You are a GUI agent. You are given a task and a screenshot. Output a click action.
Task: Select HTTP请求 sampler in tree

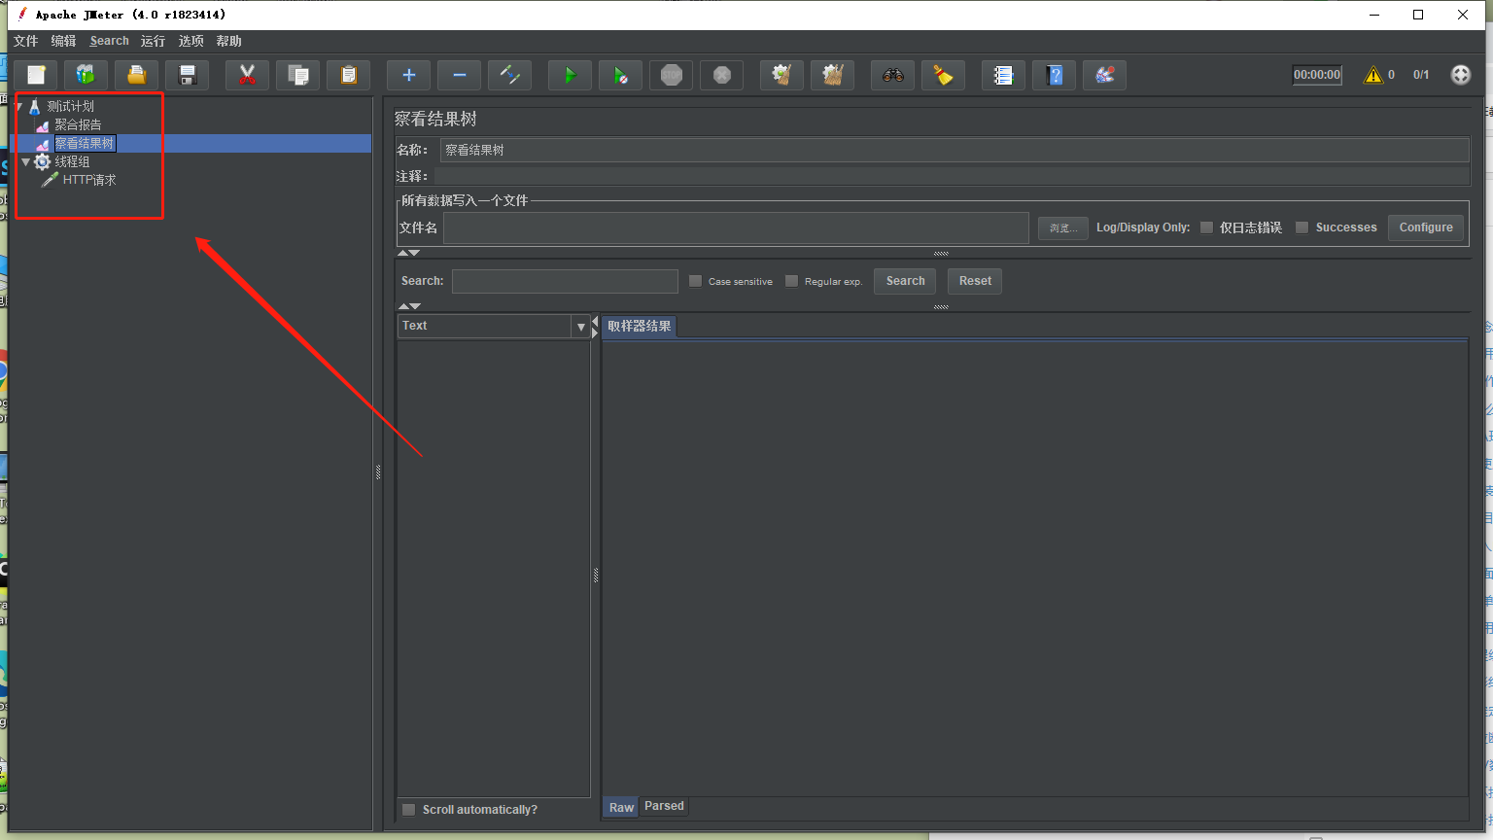pyautogui.click(x=89, y=180)
